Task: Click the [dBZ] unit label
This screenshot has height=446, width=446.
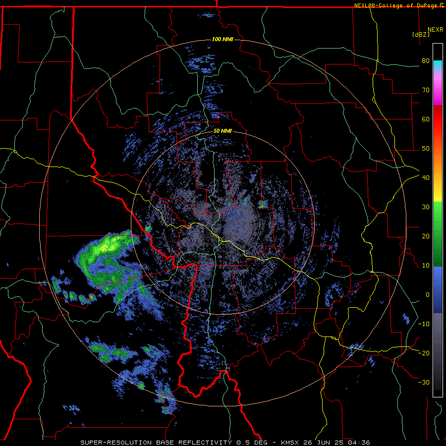Action: pos(421,34)
